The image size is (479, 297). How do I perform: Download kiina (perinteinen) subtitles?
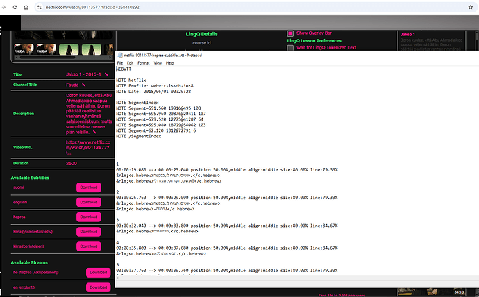pos(89,246)
